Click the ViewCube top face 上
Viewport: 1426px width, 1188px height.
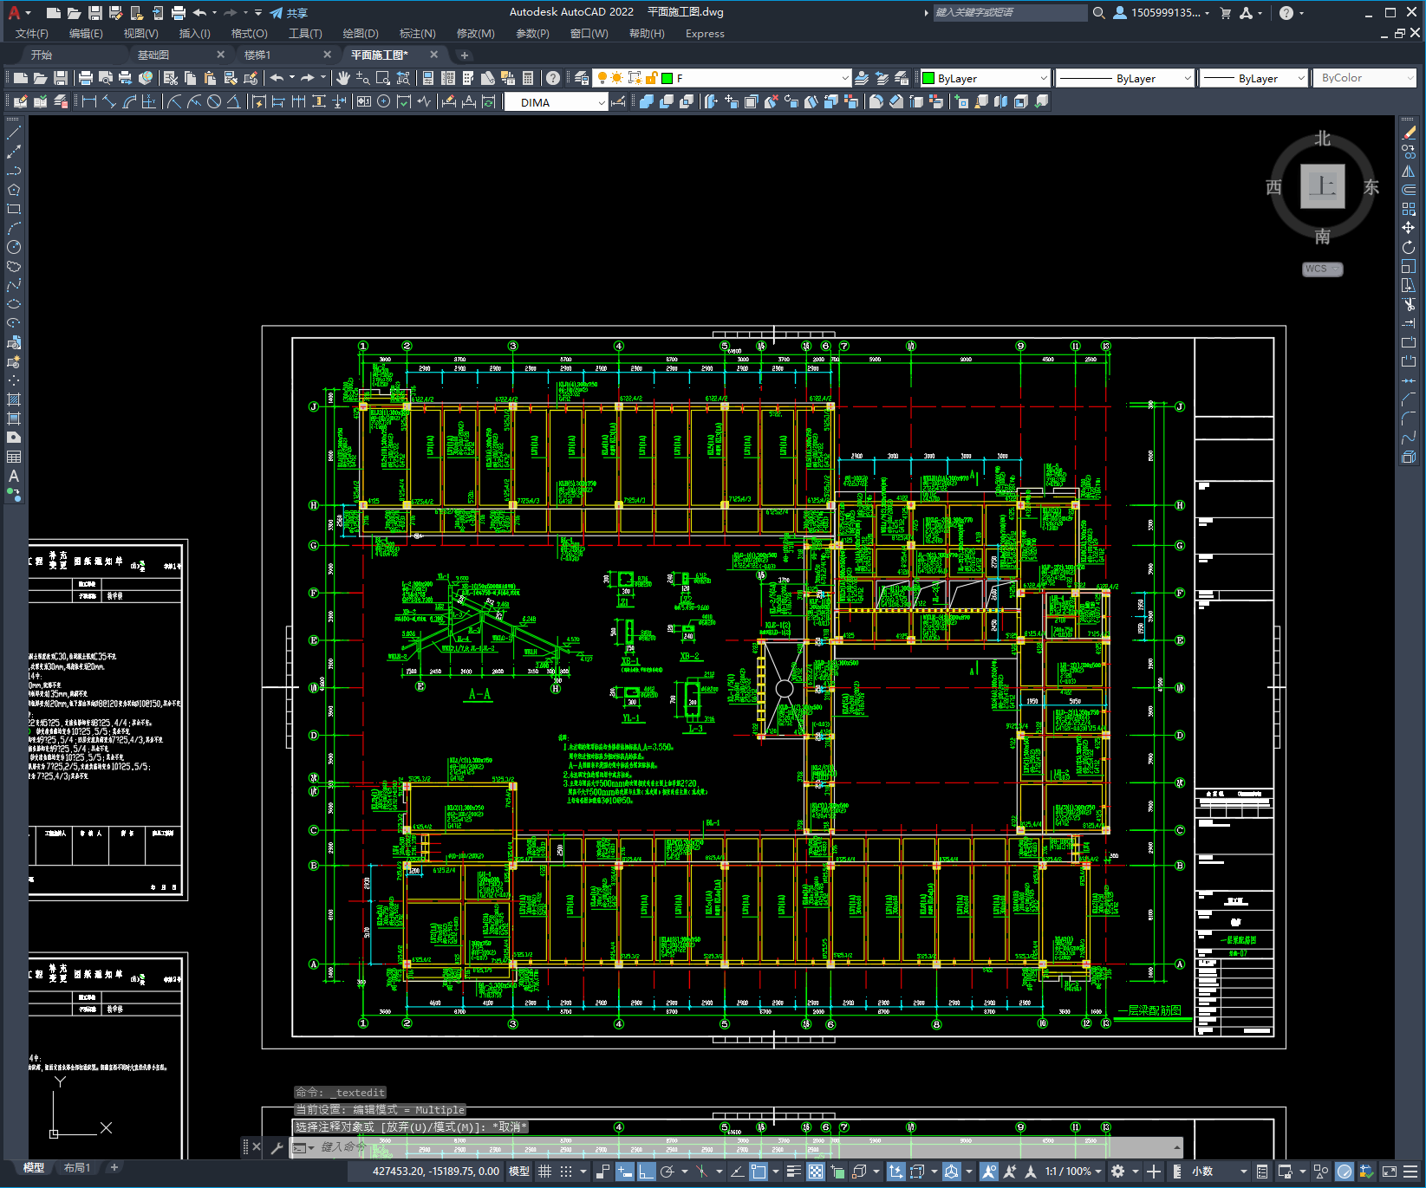click(x=1322, y=186)
